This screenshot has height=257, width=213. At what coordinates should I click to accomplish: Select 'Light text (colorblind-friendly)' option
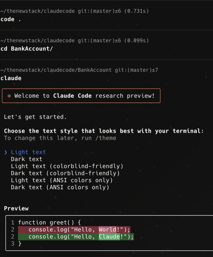(67, 166)
